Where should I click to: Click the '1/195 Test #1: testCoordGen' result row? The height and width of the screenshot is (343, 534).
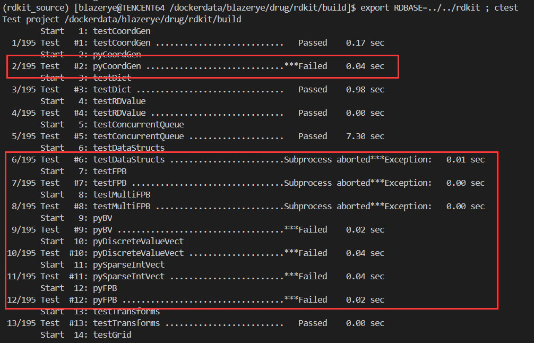[x=198, y=43]
